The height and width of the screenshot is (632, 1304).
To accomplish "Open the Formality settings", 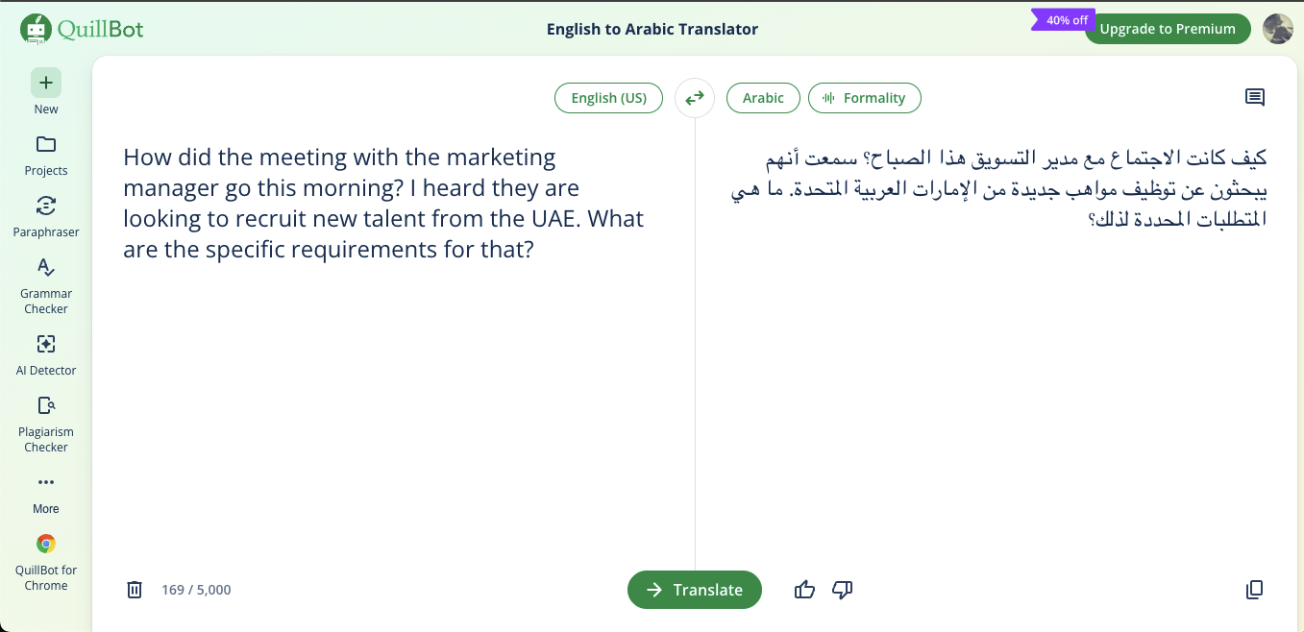I will [x=865, y=97].
